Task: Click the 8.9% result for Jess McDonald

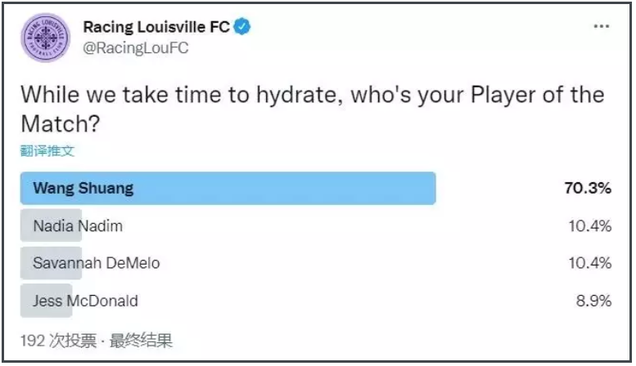Action: tap(593, 301)
